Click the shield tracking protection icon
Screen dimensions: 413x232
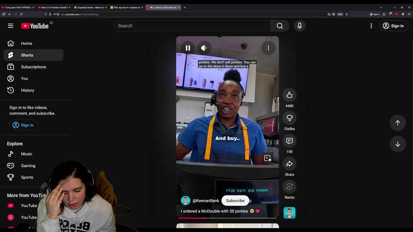(x=46, y=14)
